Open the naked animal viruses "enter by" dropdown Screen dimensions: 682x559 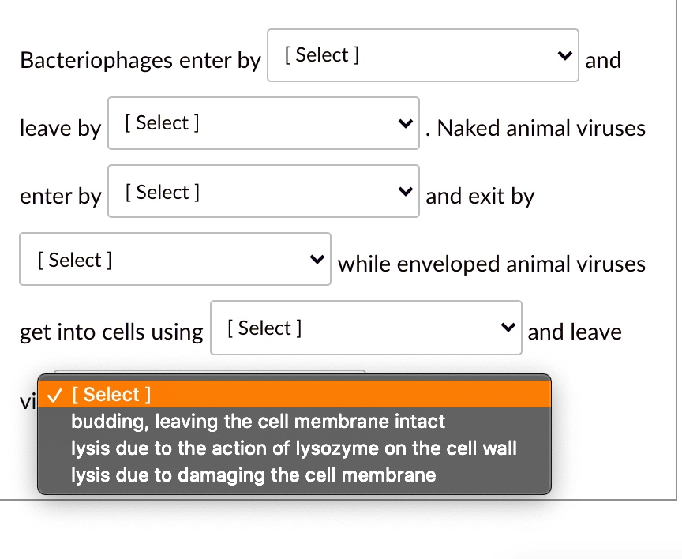point(264,191)
